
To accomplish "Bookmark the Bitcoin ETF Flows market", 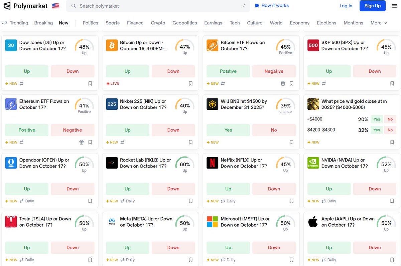I will click(x=291, y=83).
